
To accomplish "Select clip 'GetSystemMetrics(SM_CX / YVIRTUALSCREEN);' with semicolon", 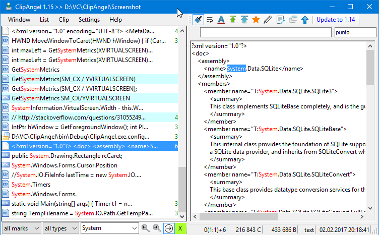I will pyautogui.click(x=90, y=88).
